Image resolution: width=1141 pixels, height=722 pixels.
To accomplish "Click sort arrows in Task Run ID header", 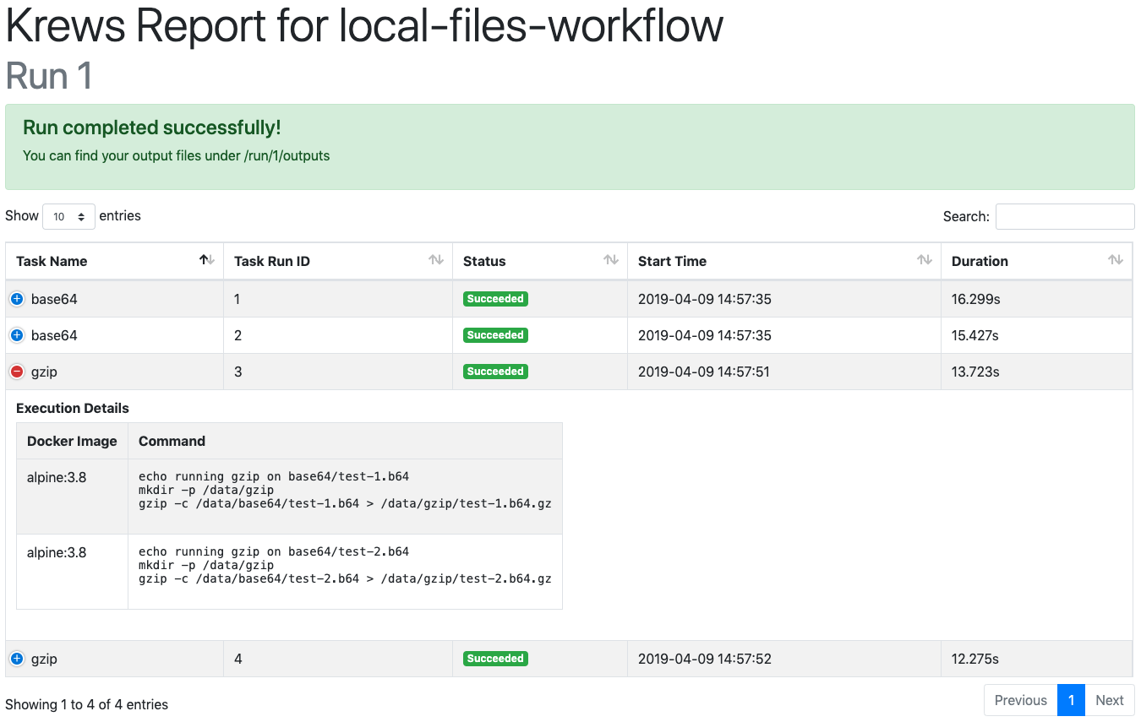I will 436,261.
